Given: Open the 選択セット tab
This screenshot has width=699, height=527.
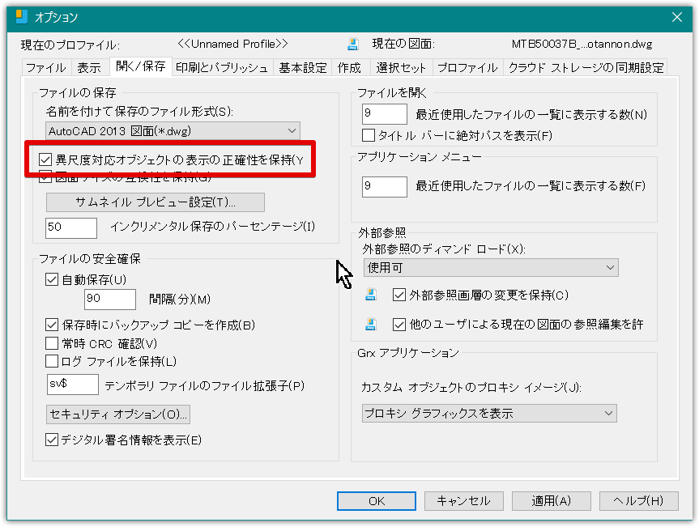Looking at the screenshot, I should (402, 68).
